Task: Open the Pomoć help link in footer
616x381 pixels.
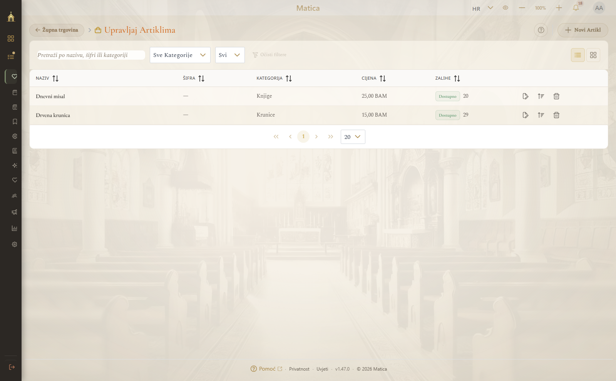Action: [266, 369]
